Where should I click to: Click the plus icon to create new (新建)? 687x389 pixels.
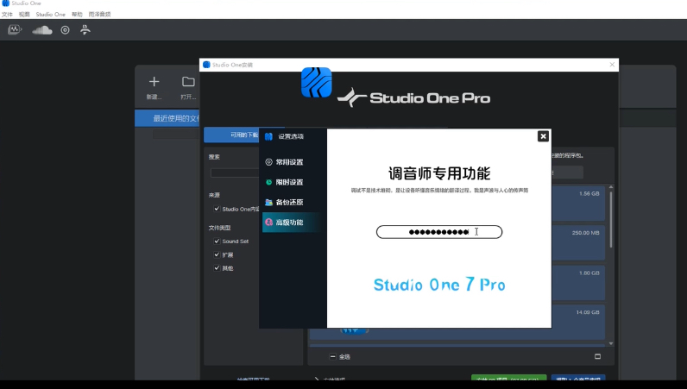154,82
